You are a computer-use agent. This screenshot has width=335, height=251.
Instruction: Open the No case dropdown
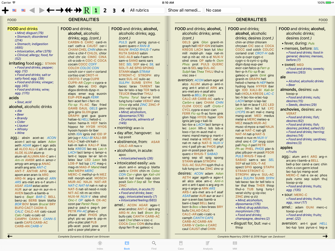[223, 10]
